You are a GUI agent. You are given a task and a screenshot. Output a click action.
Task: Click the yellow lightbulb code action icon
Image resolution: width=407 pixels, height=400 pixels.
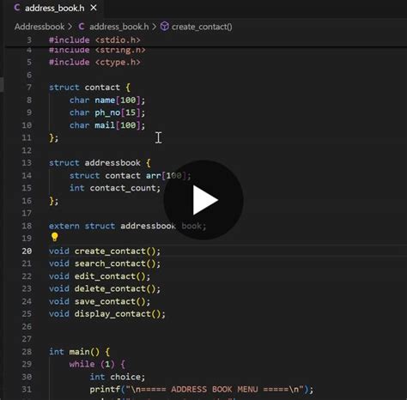pos(54,237)
